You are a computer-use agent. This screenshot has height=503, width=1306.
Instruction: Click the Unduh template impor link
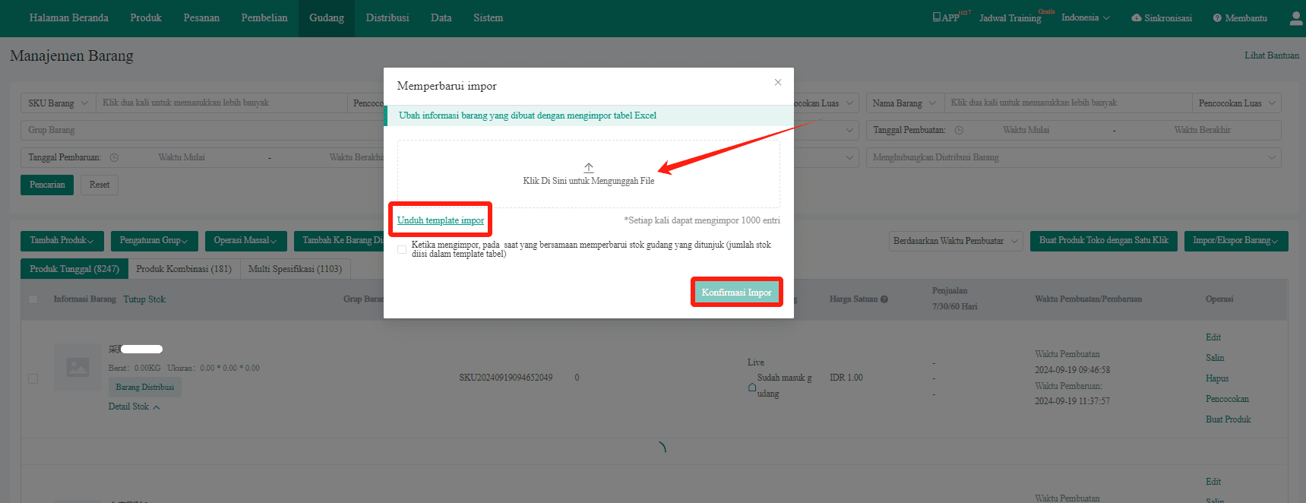click(441, 220)
